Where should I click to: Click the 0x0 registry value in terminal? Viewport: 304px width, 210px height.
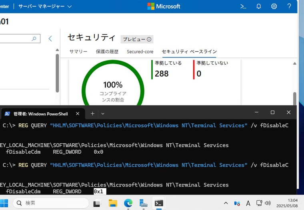pos(98,152)
